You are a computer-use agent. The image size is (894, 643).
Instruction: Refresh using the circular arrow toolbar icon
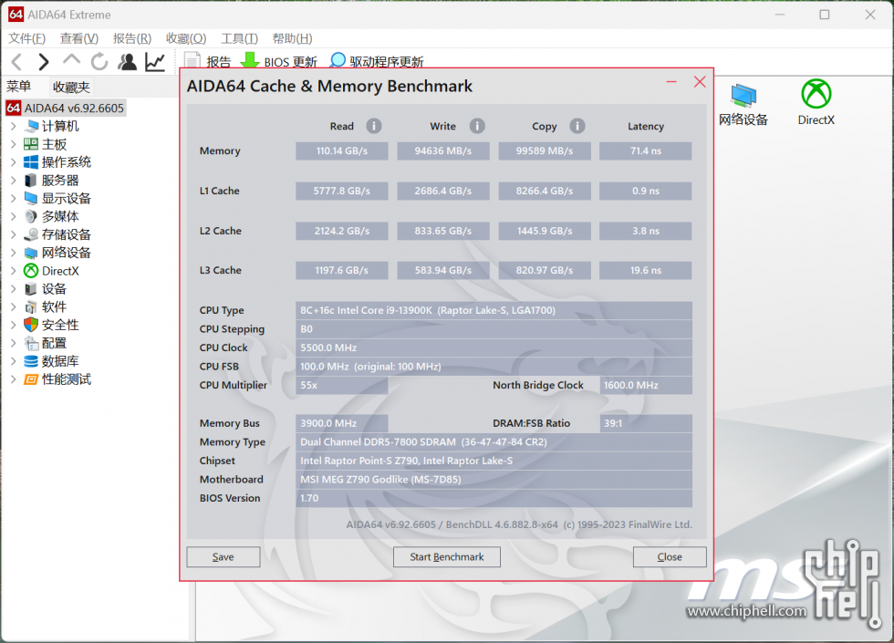point(99,62)
